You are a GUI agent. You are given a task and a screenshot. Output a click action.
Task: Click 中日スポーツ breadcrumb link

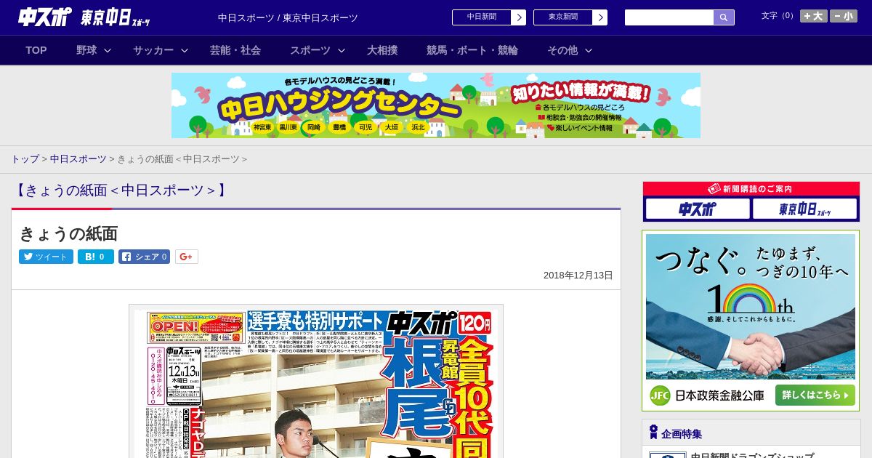coord(78,158)
